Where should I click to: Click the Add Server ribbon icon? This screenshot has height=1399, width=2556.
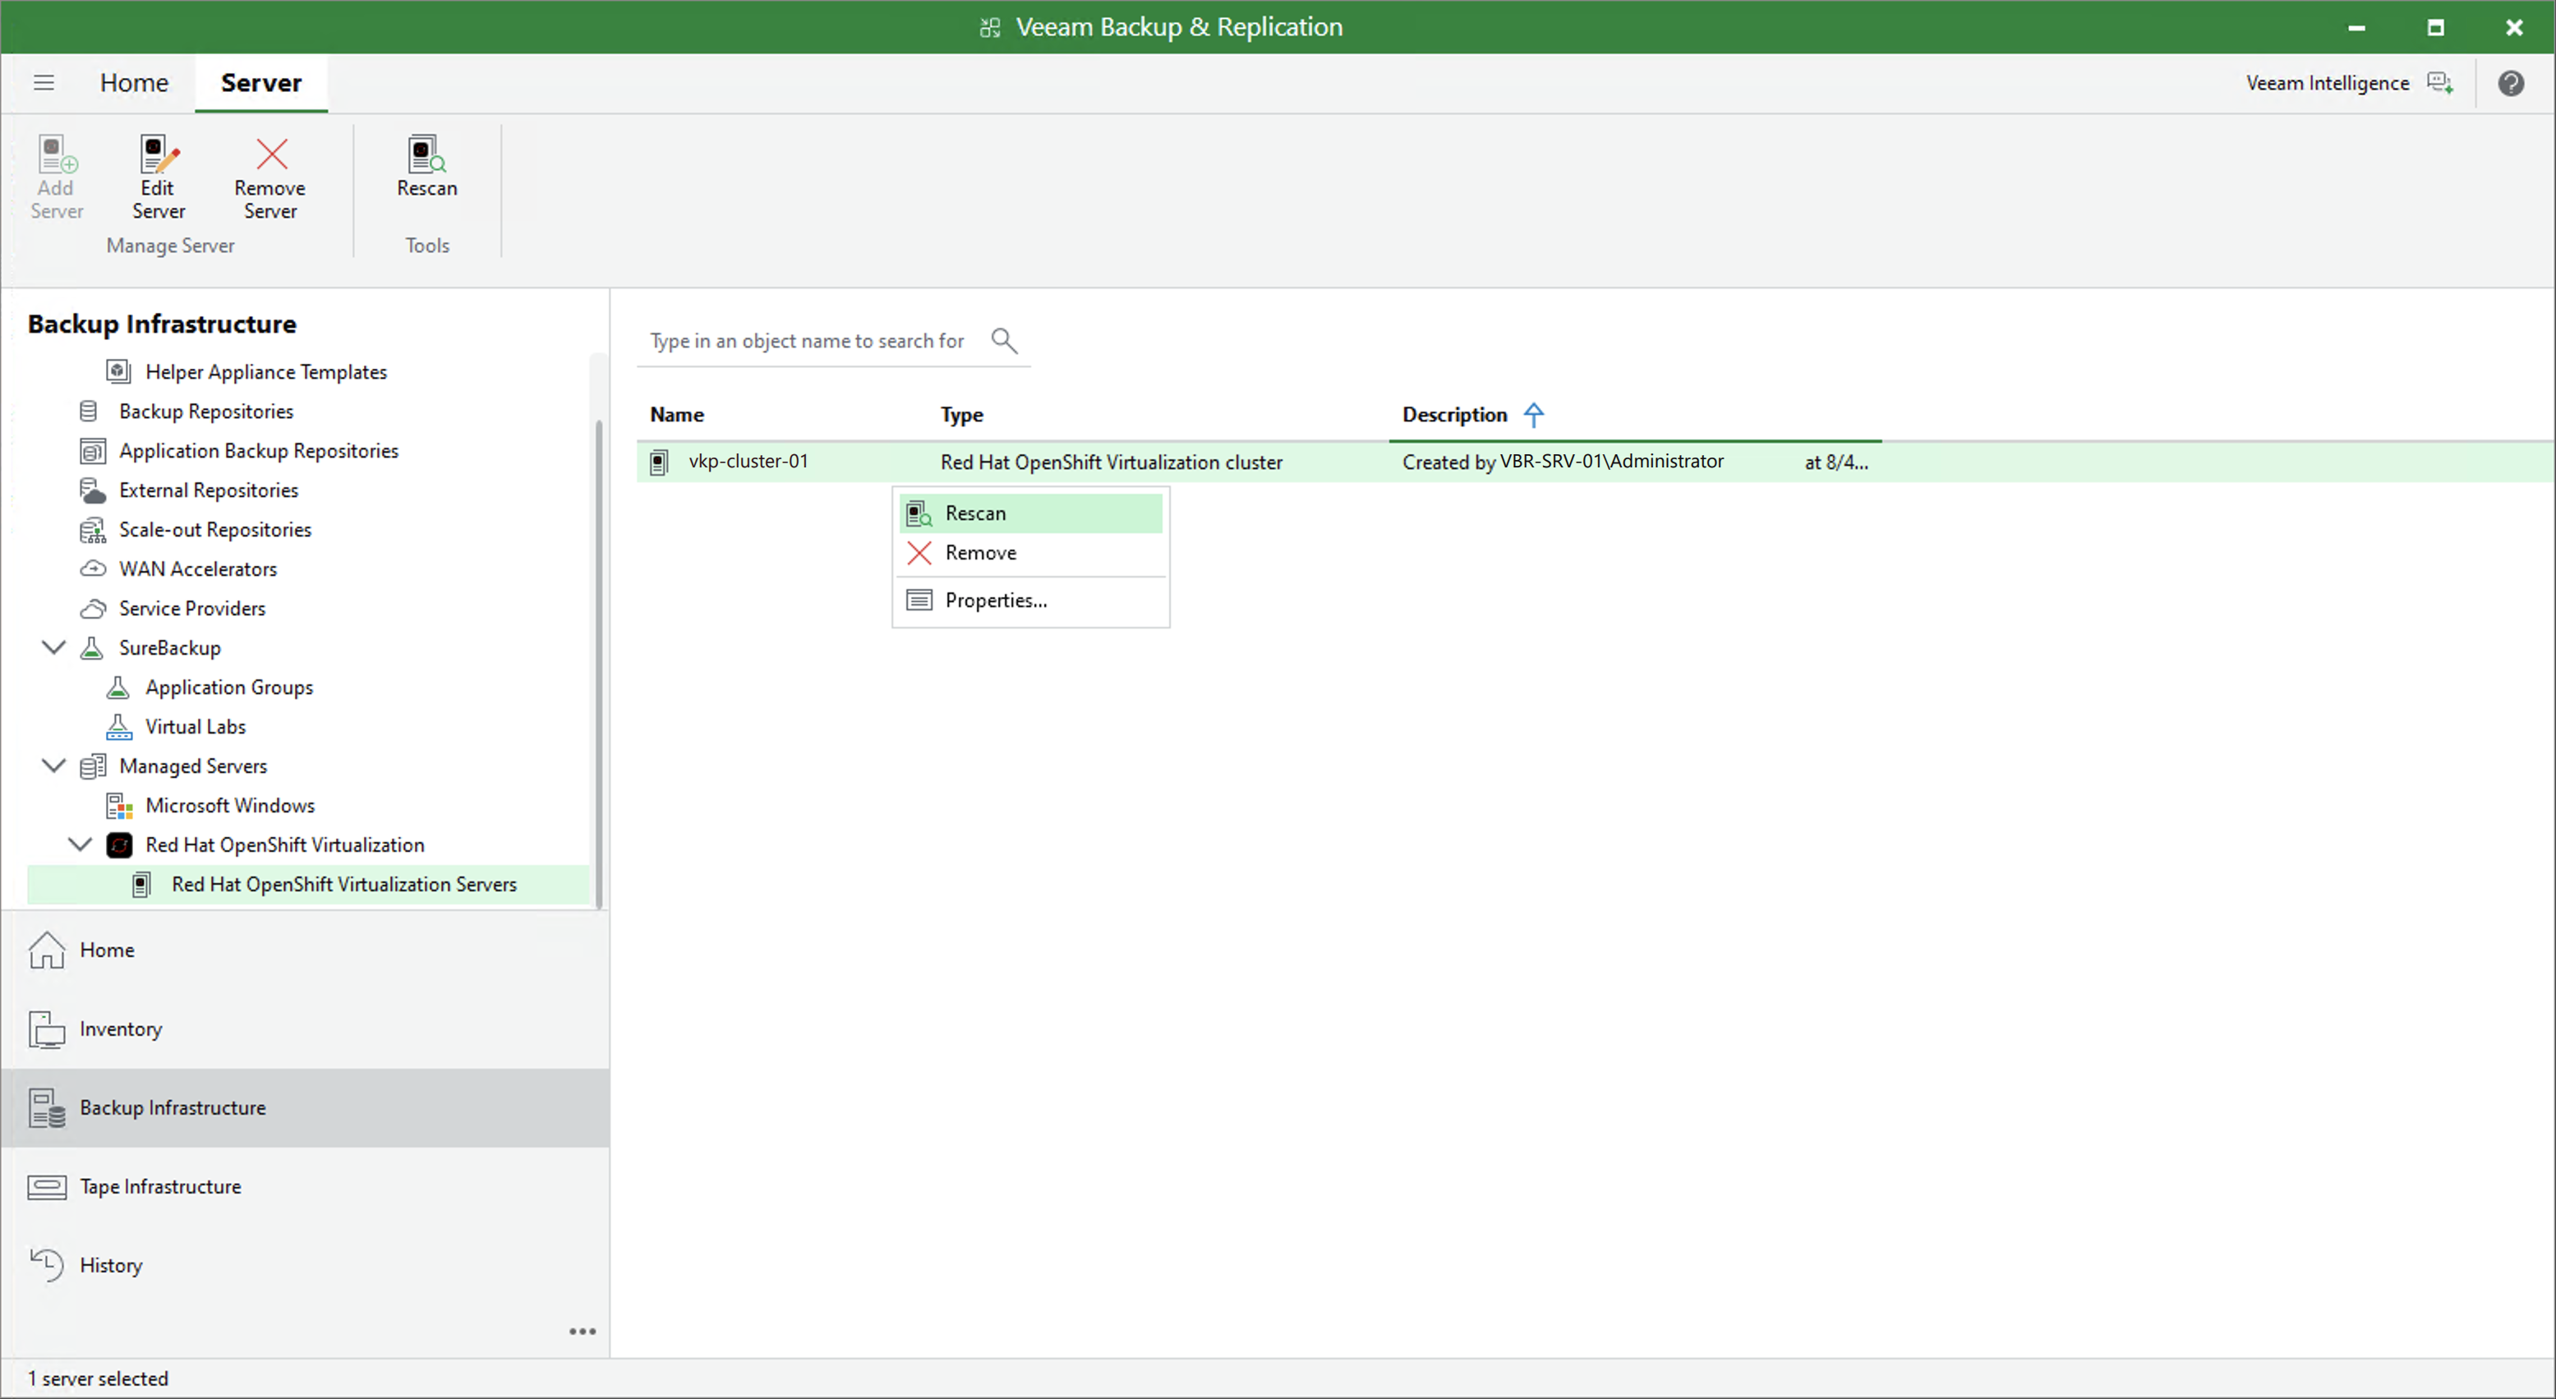point(57,154)
